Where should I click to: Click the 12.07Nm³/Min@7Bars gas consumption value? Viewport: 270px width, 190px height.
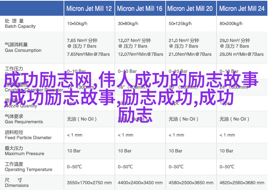pos(141,54)
